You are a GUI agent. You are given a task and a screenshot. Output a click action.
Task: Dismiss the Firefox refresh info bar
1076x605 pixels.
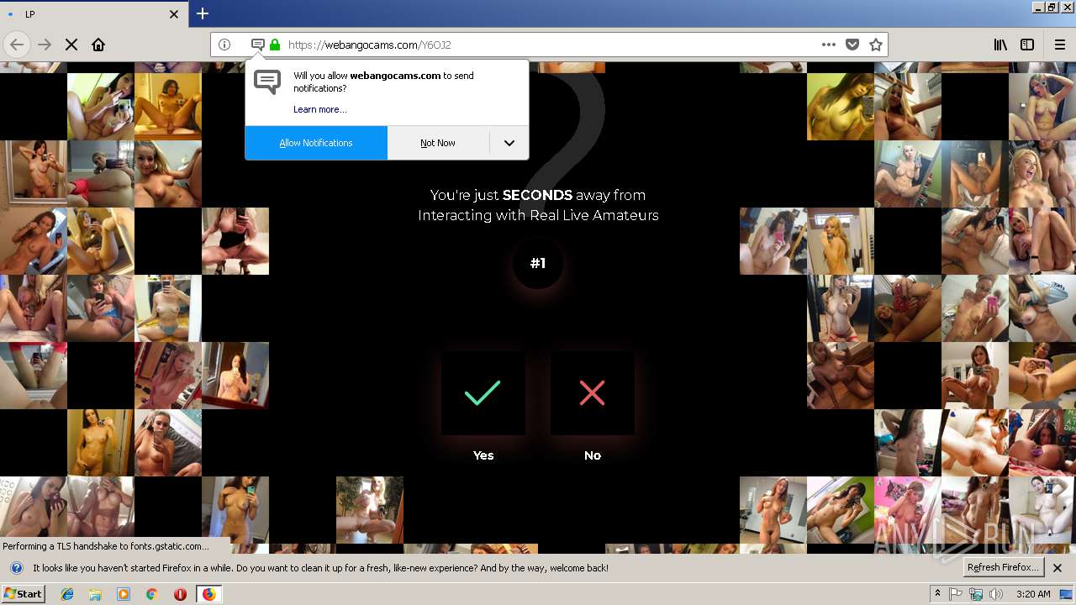[x=1058, y=568]
